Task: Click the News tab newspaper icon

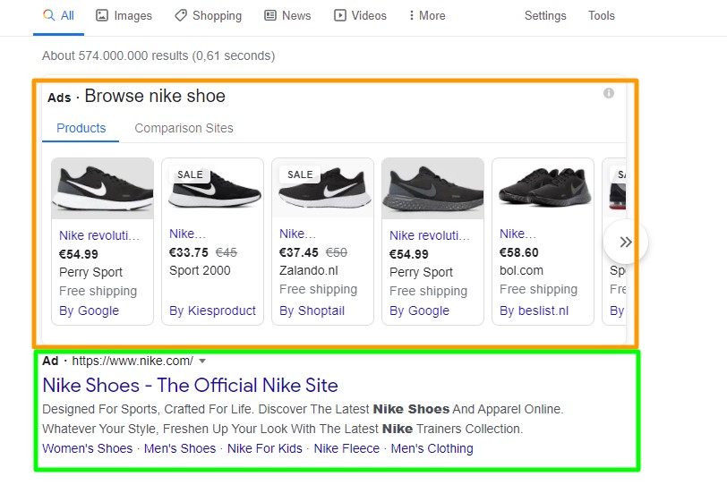Action: (270, 15)
